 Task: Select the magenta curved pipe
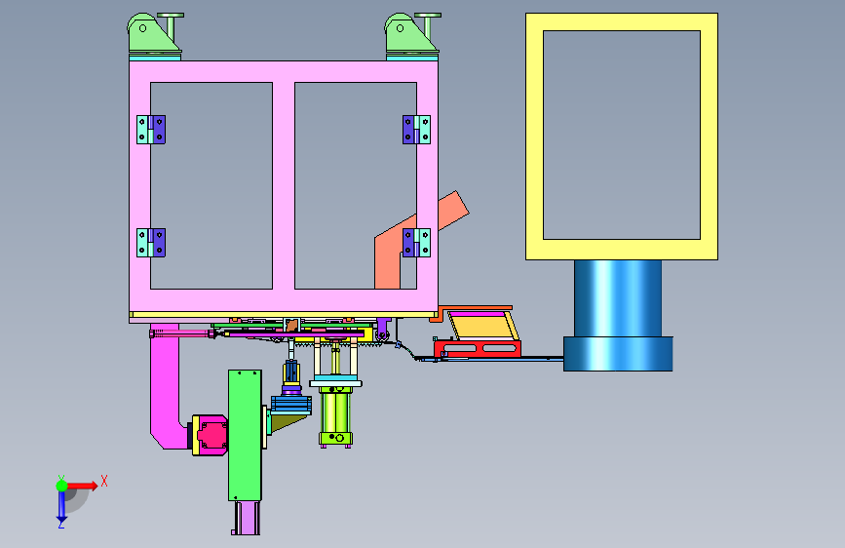pos(165,388)
